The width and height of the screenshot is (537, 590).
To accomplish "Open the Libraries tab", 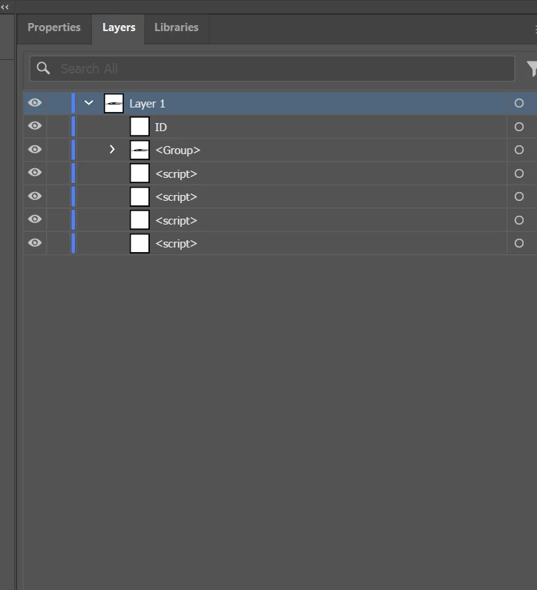I will [177, 27].
